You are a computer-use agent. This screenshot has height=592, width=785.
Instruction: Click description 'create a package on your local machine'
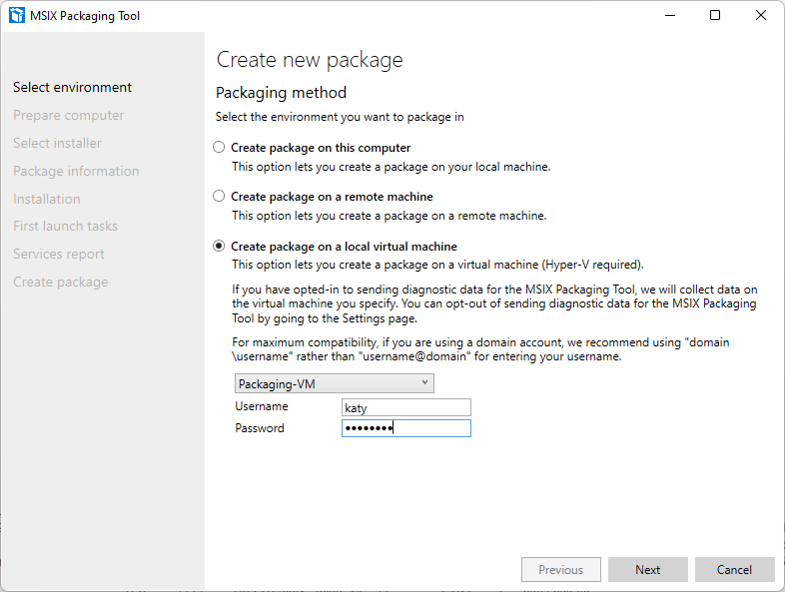[x=391, y=167]
